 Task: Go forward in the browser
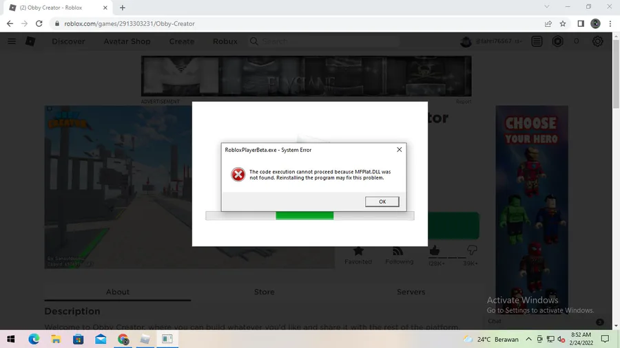click(x=25, y=23)
